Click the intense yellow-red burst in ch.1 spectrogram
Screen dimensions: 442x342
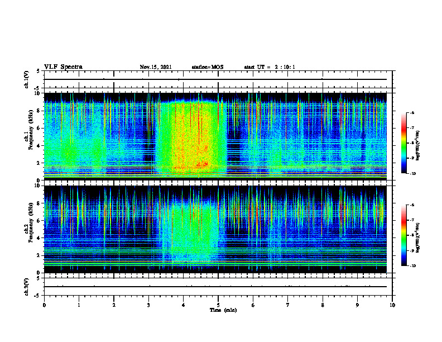[191, 138]
